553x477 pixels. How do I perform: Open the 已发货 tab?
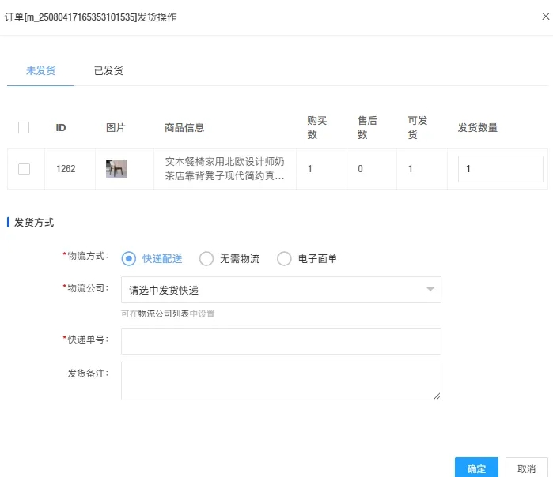click(x=108, y=70)
